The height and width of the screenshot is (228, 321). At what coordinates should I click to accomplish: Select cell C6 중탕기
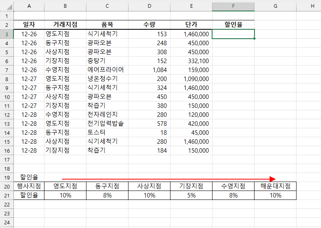point(107,61)
